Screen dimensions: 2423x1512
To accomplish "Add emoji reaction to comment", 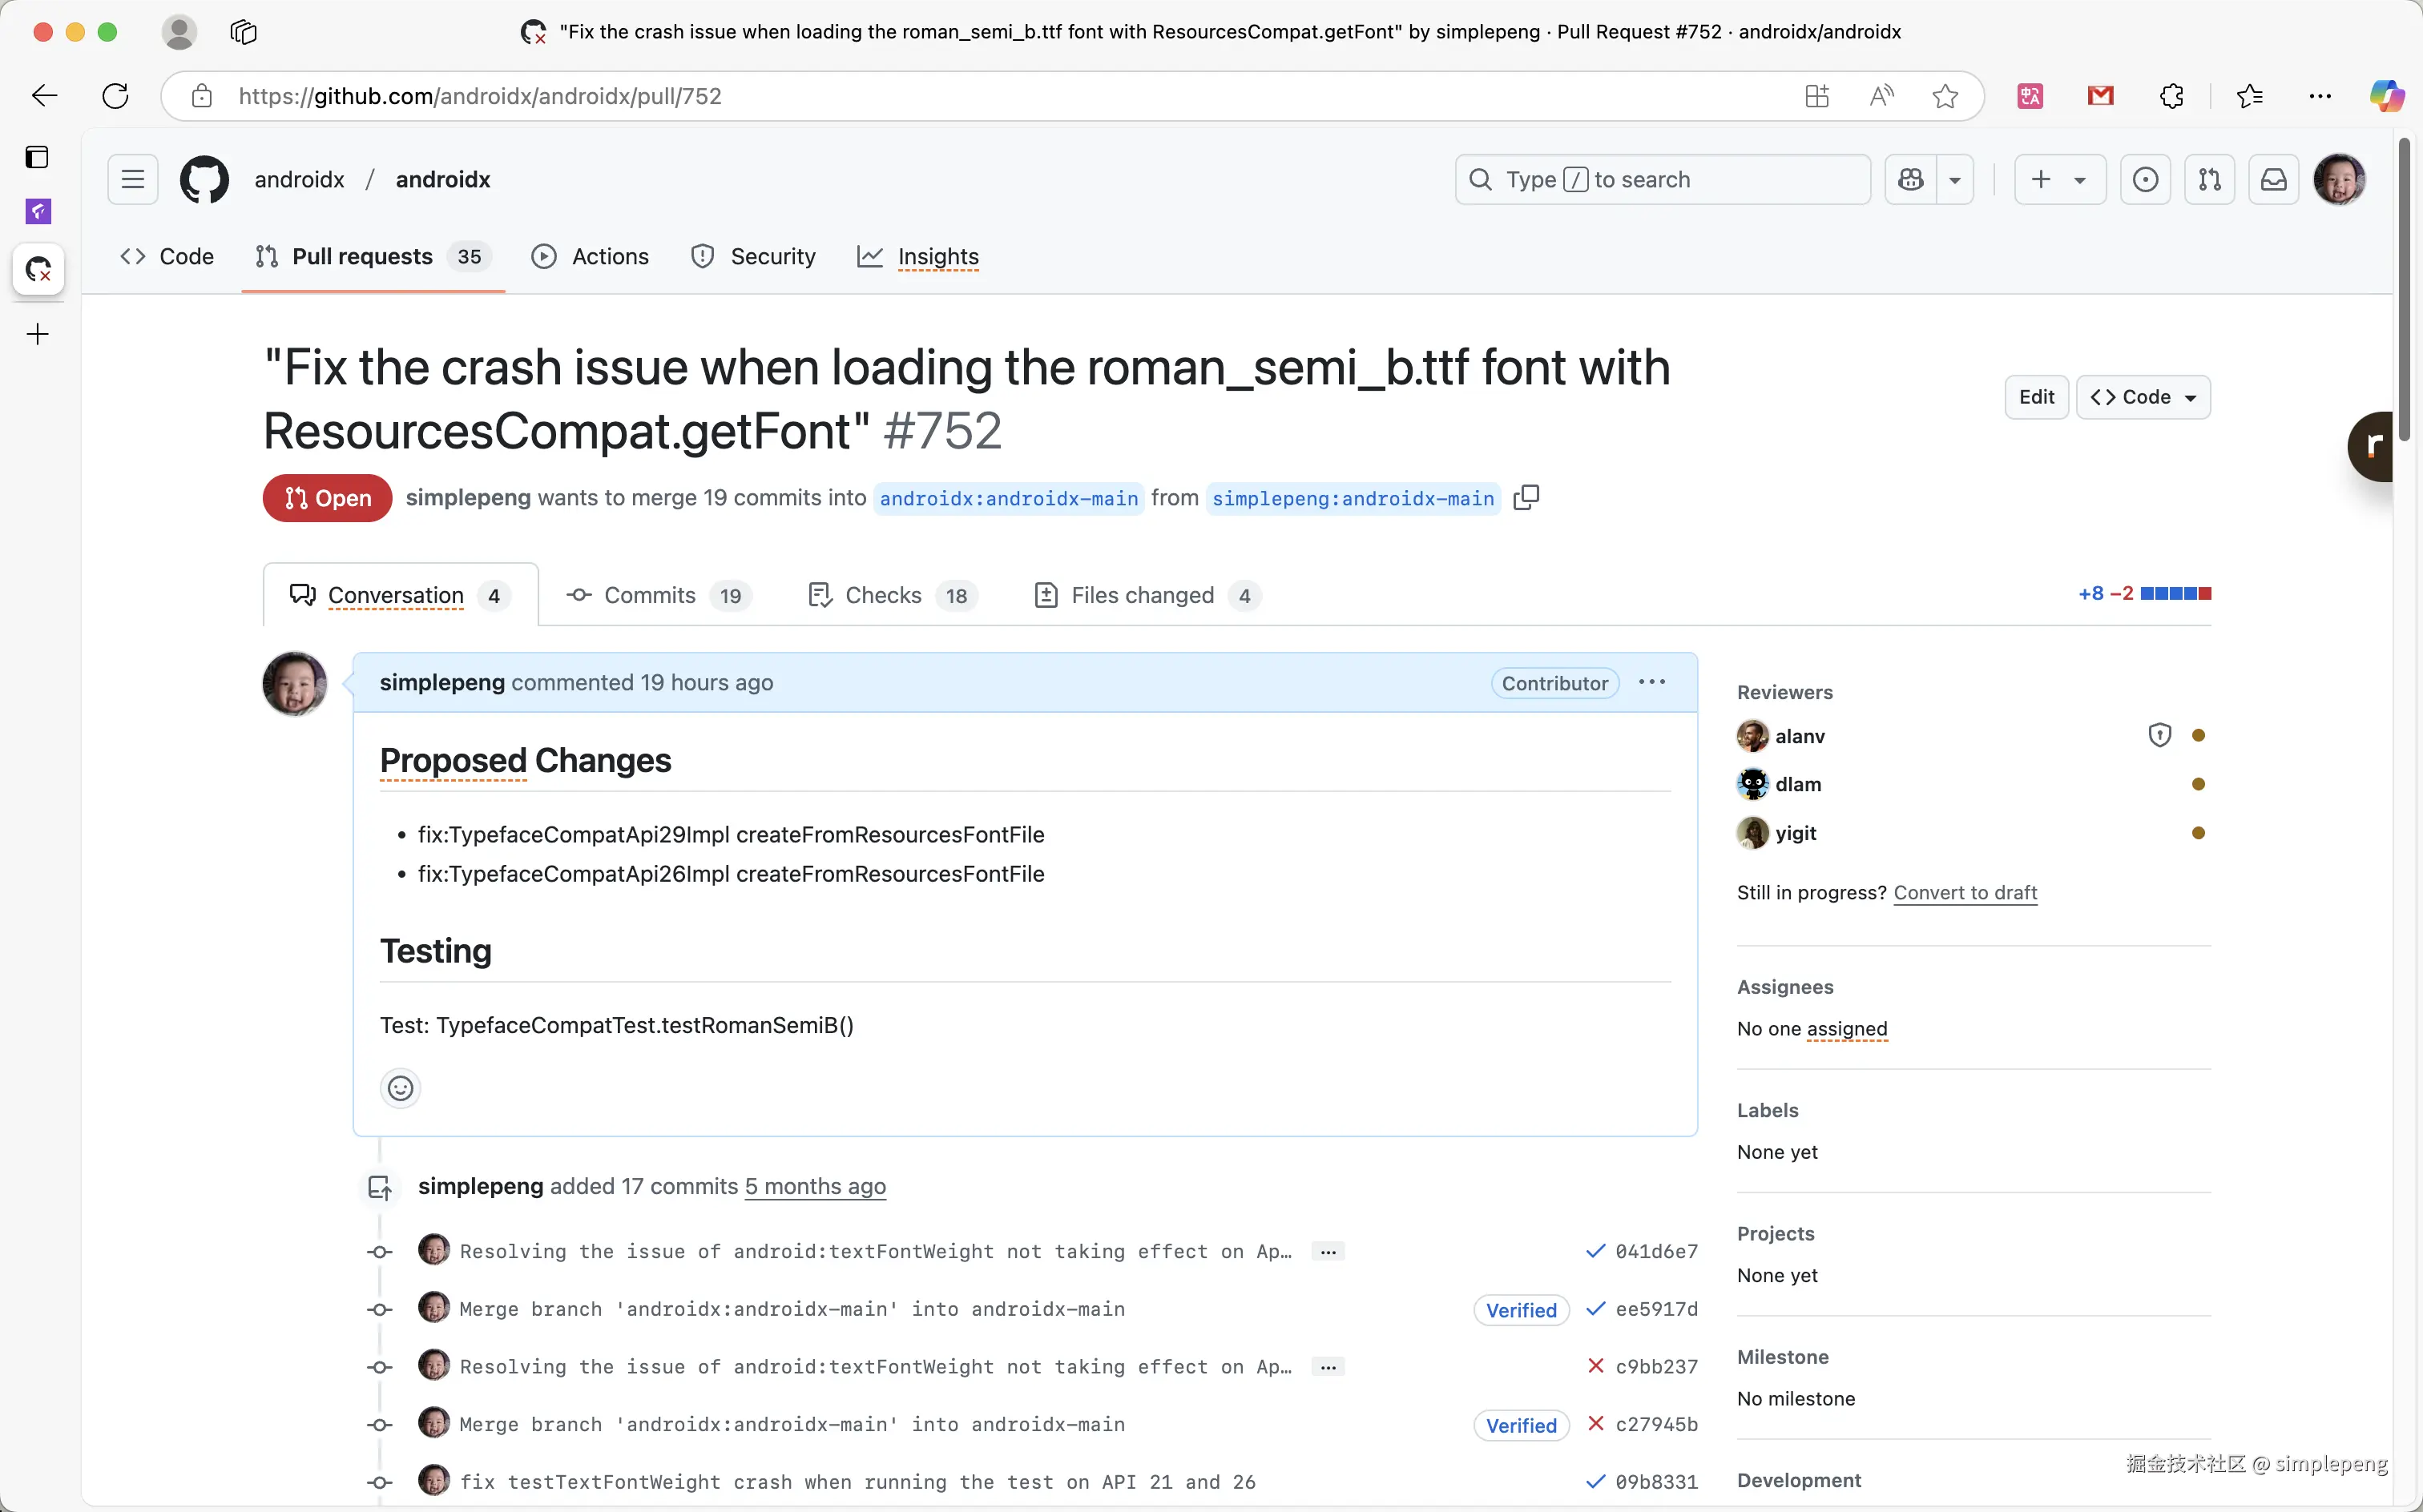I will coord(400,1088).
